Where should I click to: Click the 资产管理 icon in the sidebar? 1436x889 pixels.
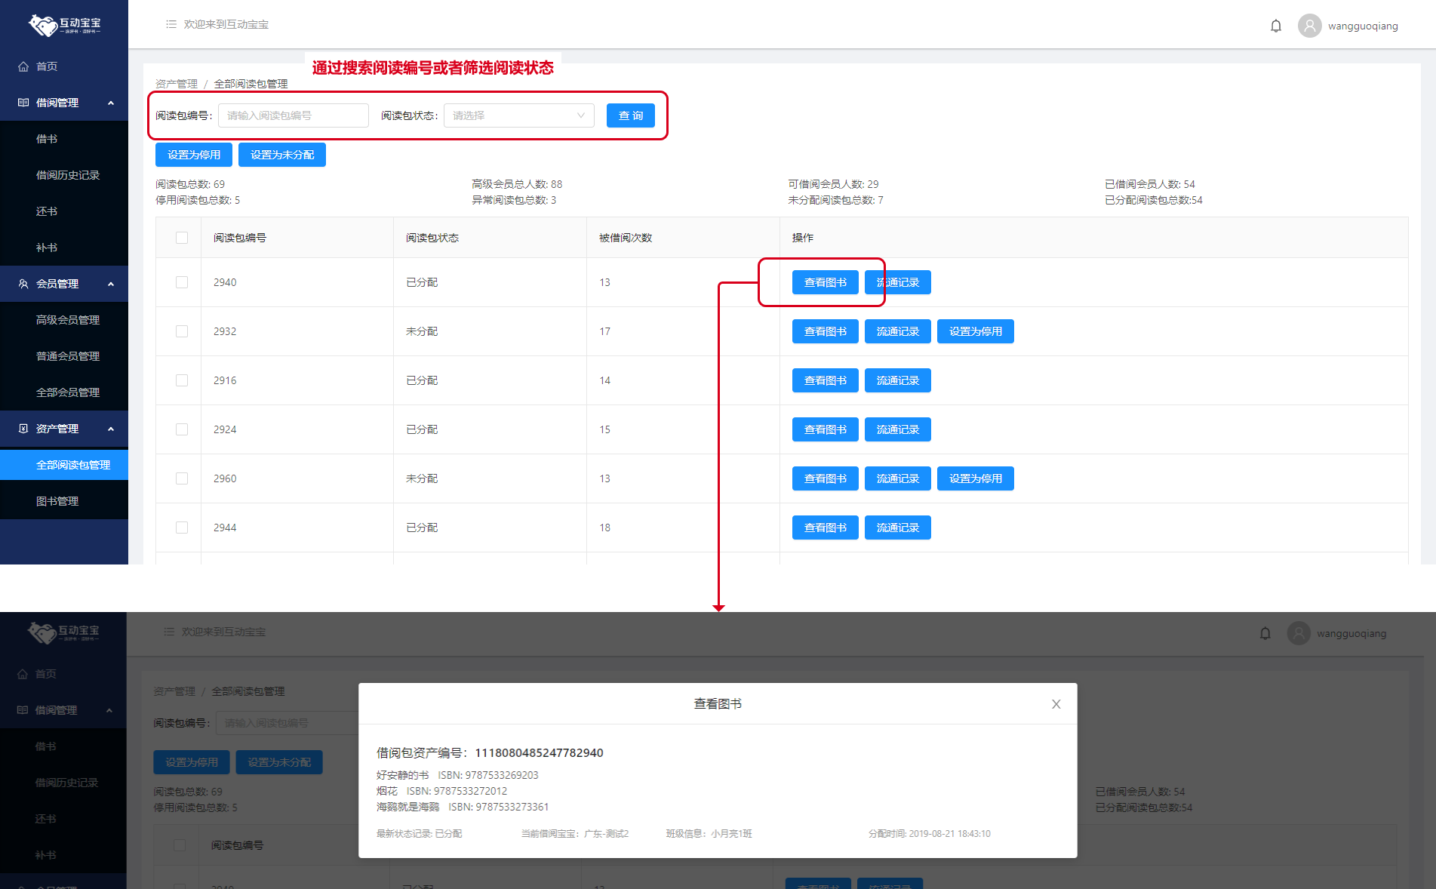[x=23, y=429]
